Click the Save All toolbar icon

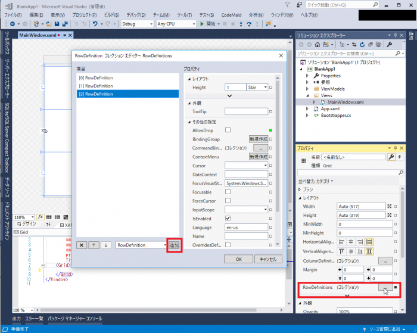pos(64,24)
